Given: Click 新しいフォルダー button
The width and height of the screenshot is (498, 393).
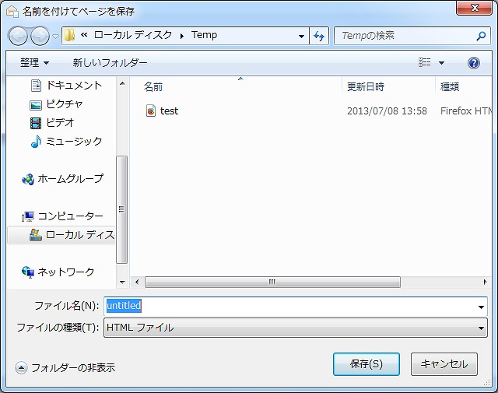Looking at the screenshot, I should pyautogui.click(x=110, y=62).
